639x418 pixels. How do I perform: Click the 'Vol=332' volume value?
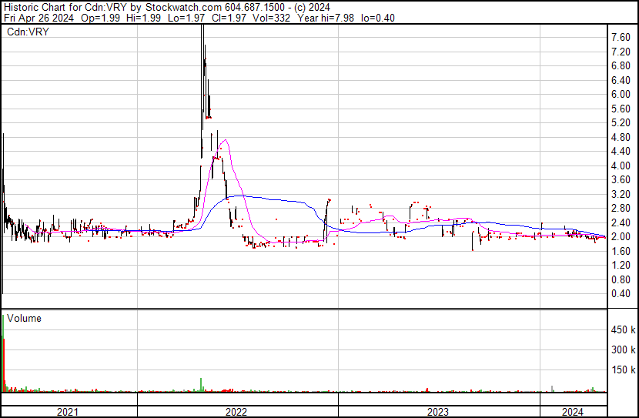click(272, 18)
